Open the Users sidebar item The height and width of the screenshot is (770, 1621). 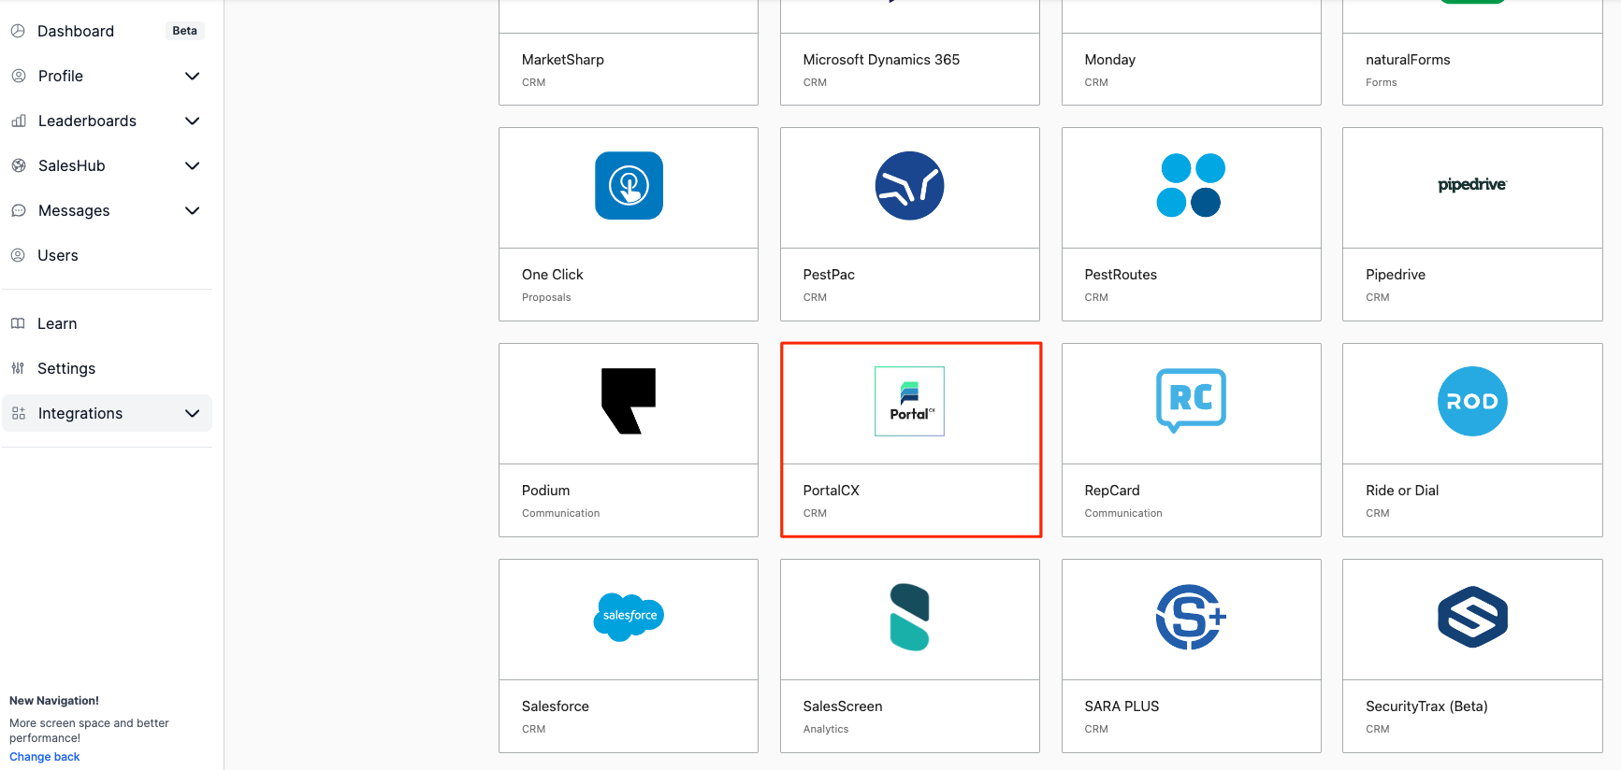[107, 255]
